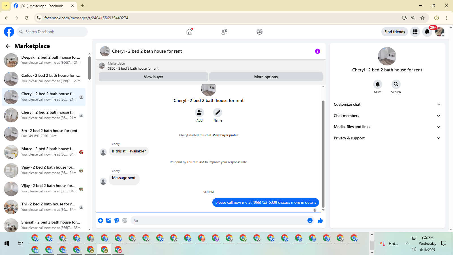Click the chat messages scrollbar
Image resolution: width=453 pixels, height=255 pixels.
(323, 154)
